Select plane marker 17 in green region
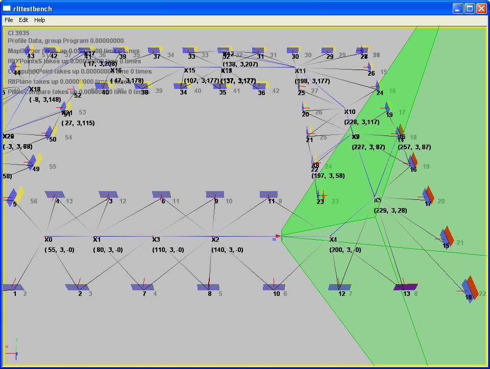 point(428,195)
